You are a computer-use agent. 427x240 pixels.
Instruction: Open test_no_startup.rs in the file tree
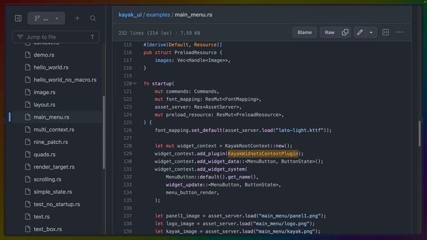(57, 204)
